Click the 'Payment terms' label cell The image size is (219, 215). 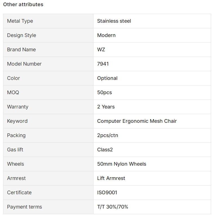tap(48, 207)
